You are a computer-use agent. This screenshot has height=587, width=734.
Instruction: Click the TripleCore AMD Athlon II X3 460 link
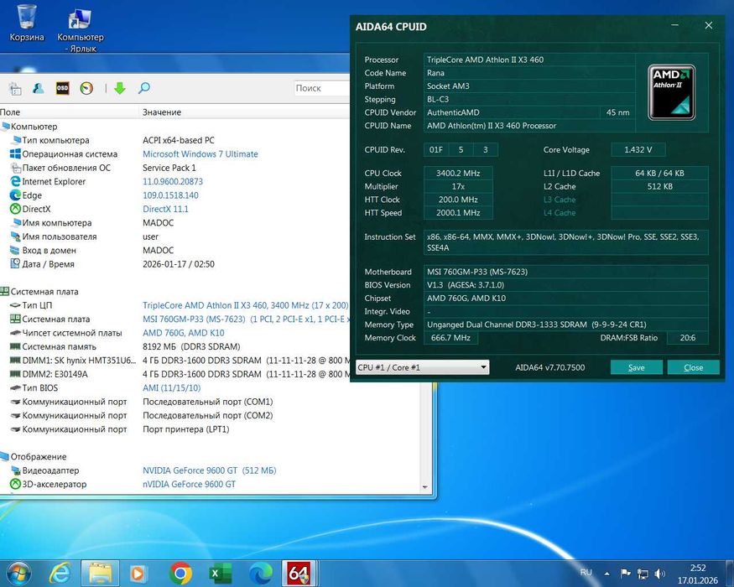(245, 305)
